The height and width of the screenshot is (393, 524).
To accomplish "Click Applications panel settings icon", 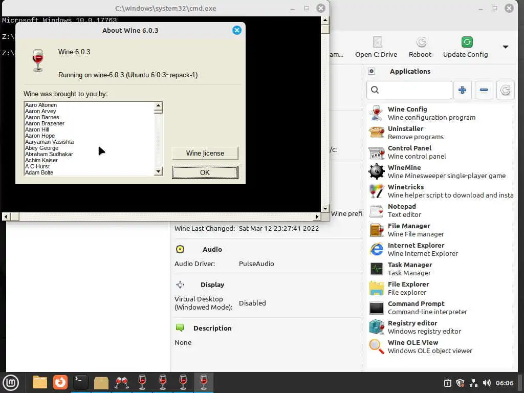I will [x=372, y=71].
